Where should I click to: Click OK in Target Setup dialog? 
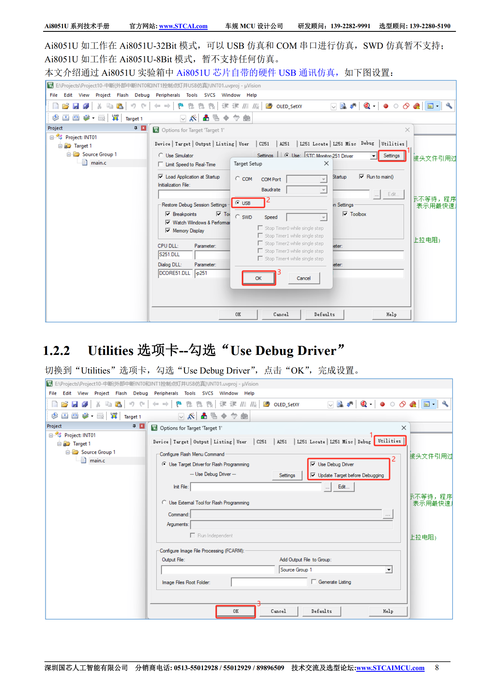[258, 278]
